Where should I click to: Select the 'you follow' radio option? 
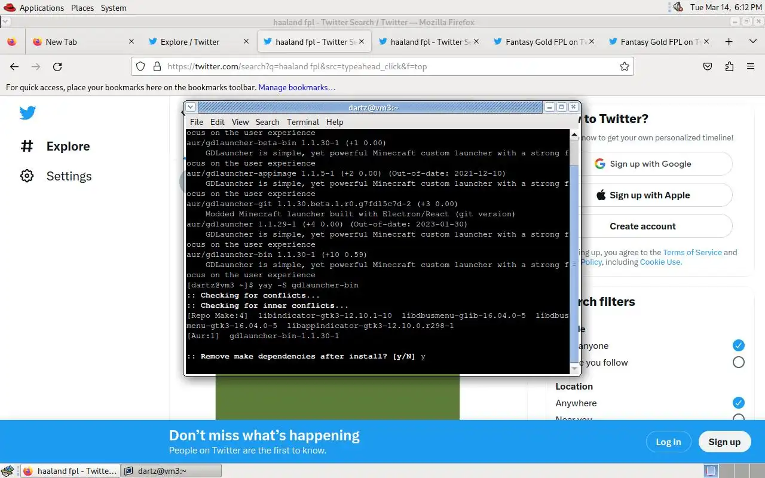coord(739,362)
